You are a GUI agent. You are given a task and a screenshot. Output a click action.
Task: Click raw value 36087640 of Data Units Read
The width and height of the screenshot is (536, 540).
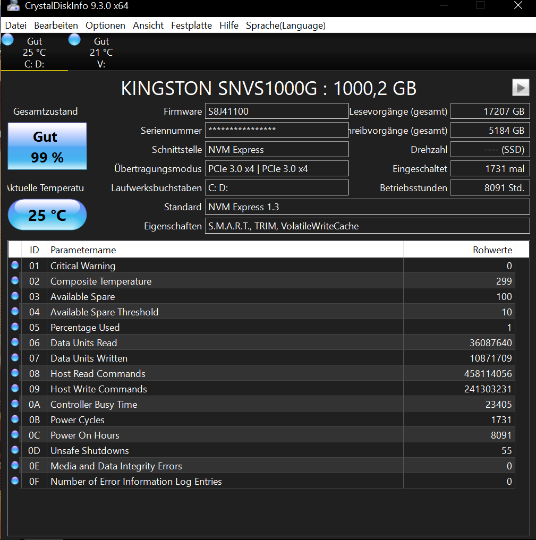pos(490,343)
